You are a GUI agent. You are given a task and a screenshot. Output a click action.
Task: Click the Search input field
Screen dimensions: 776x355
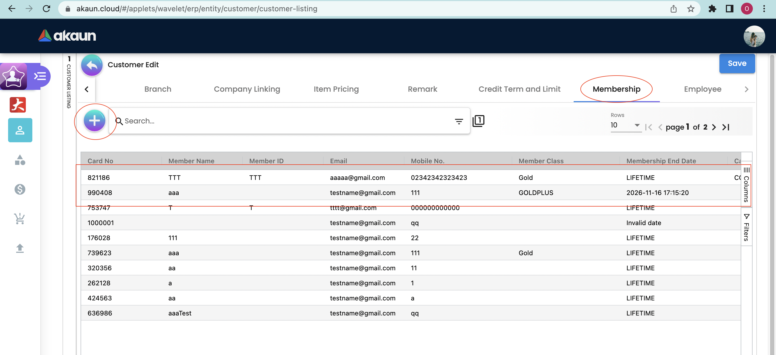283,121
